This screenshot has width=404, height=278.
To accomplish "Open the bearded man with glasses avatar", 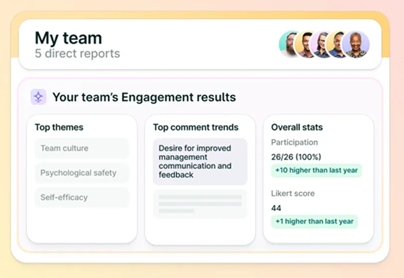I will [x=288, y=44].
